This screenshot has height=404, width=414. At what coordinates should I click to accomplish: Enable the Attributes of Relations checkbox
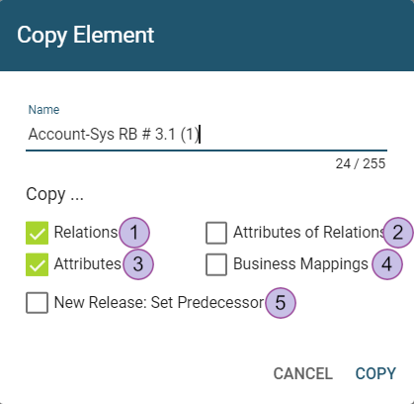click(216, 233)
